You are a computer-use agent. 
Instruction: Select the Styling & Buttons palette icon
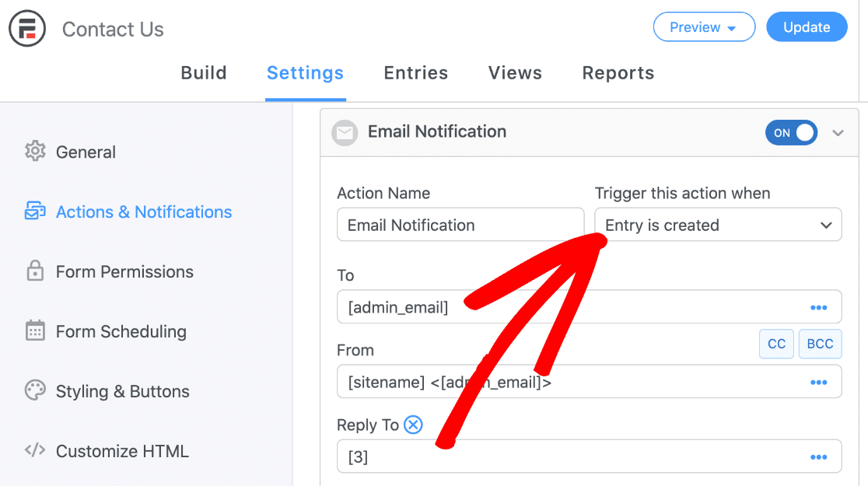coord(34,391)
